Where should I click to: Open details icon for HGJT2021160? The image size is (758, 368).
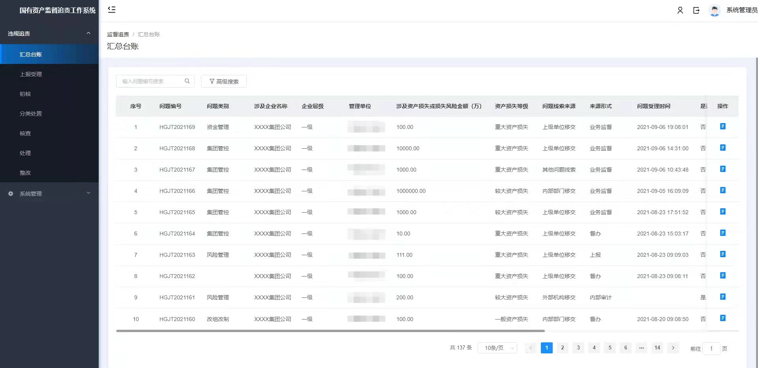(x=723, y=318)
